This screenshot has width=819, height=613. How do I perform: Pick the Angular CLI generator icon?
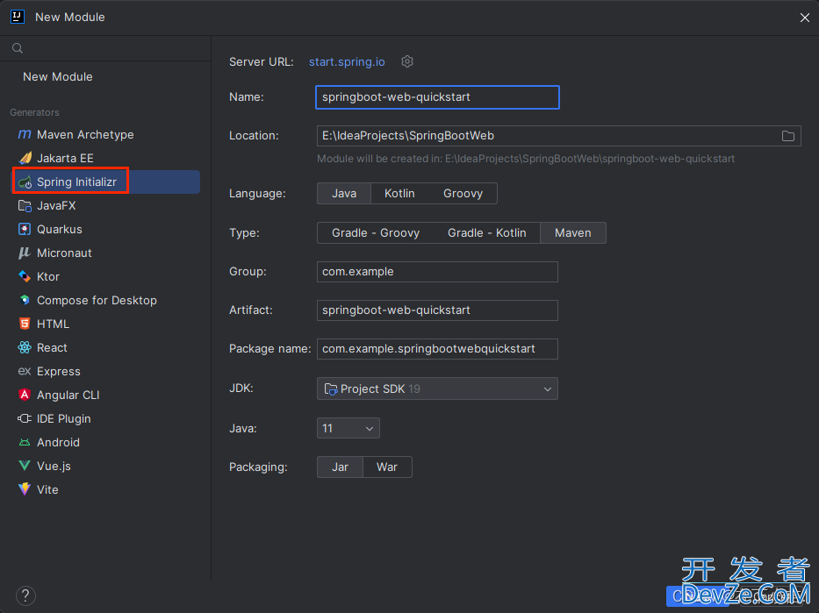(x=25, y=395)
